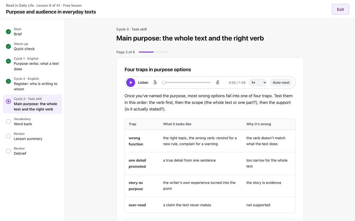Click green checkmark beside Register step
Viewport: 355px width, 221px height.
coord(8,81)
